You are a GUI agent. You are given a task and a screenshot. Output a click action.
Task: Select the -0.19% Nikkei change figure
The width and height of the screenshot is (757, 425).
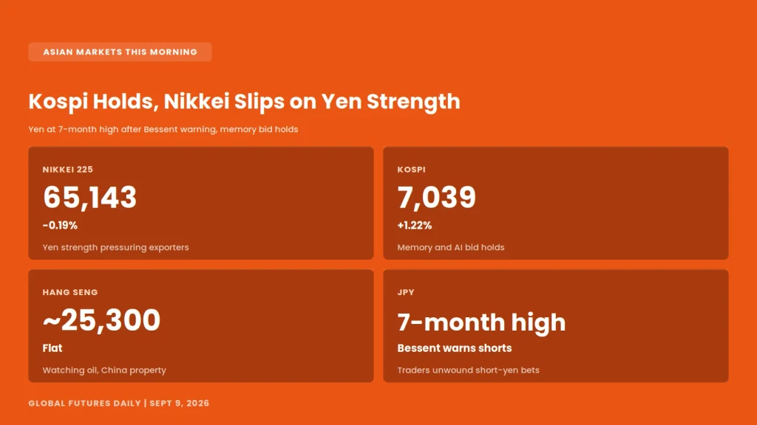pos(60,225)
